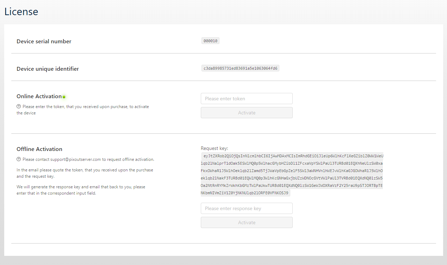Select the token input field
The height and width of the screenshot is (265, 447).
click(247, 98)
